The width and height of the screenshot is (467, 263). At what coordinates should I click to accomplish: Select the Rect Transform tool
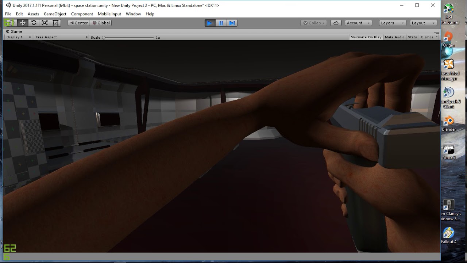coord(55,23)
